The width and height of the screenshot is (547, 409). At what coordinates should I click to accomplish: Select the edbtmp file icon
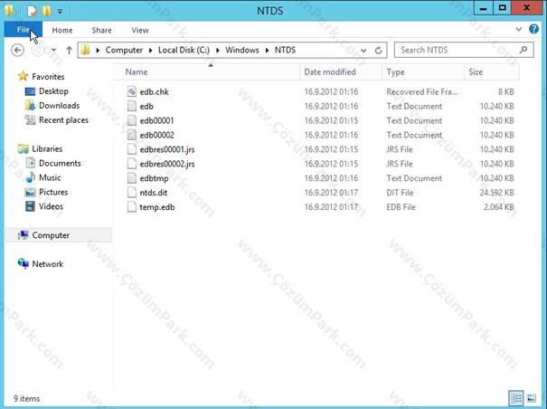131,178
